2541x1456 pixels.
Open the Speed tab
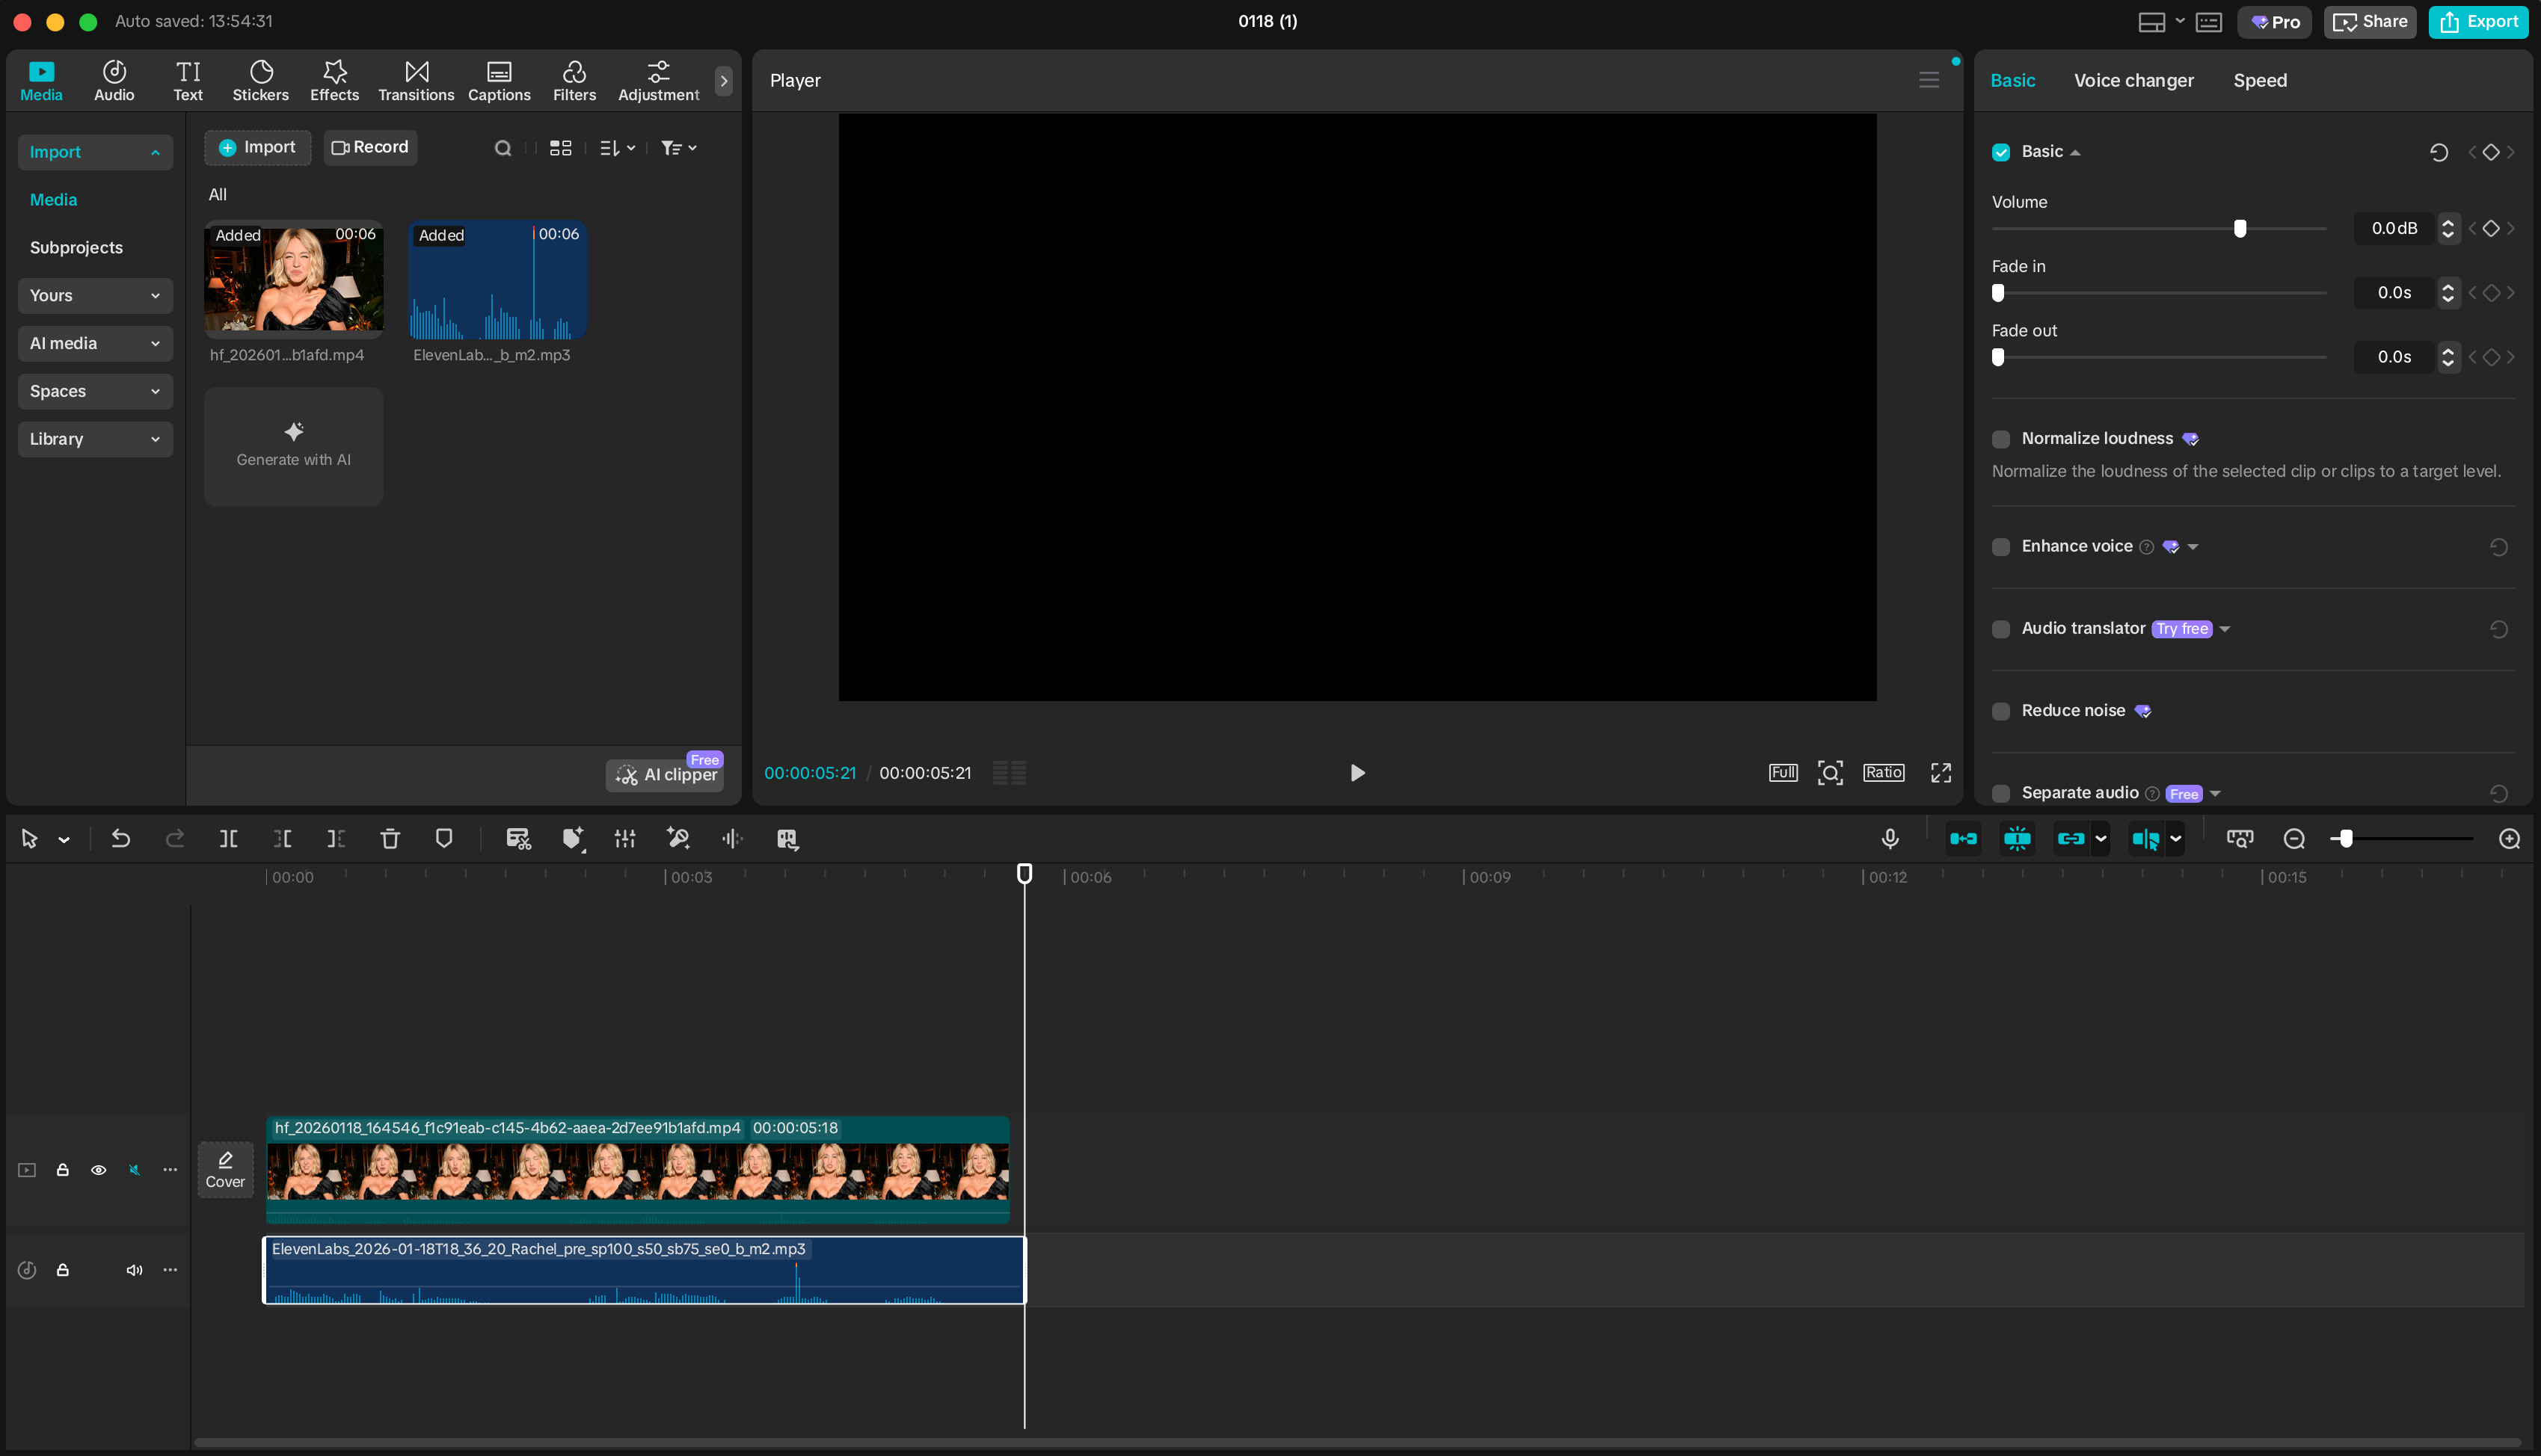click(x=2260, y=80)
